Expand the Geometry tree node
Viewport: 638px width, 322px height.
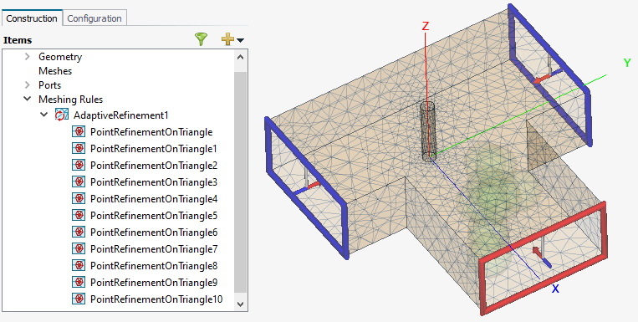[28, 57]
